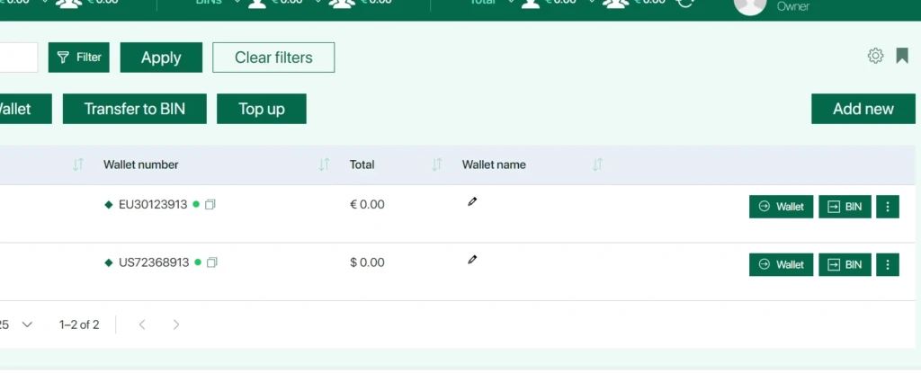Edit wallet name for EU30123913 row
This screenshot has width=921, height=391.
click(472, 202)
